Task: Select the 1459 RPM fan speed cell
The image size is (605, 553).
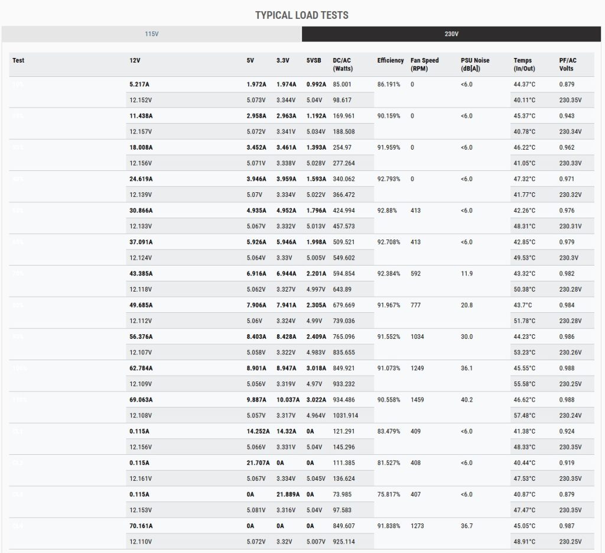Action: tap(417, 400)
